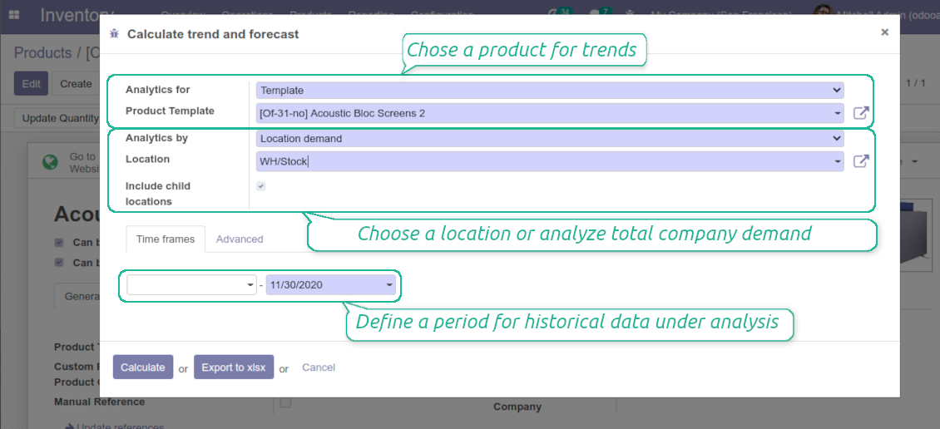The width and height of the screenshot is (940, 429).
Task: Click the Cancel link
Action: pos(319,367)
